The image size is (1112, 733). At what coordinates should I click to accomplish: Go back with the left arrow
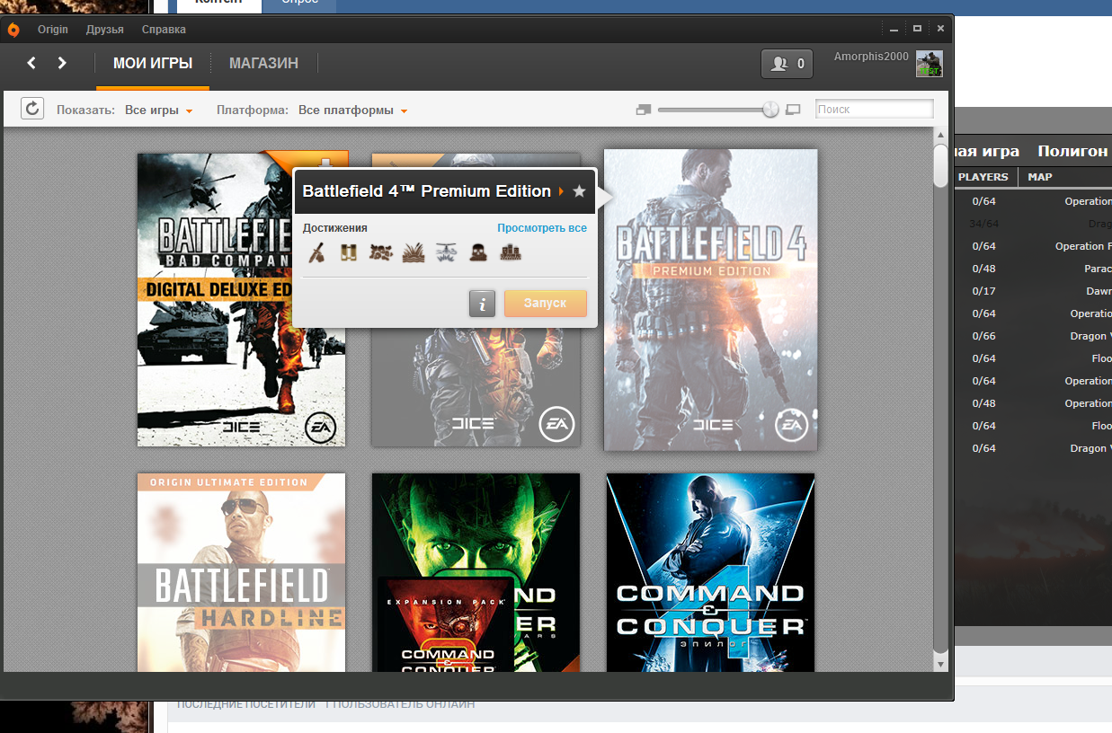pyautogui.click(x=31, y=63)
